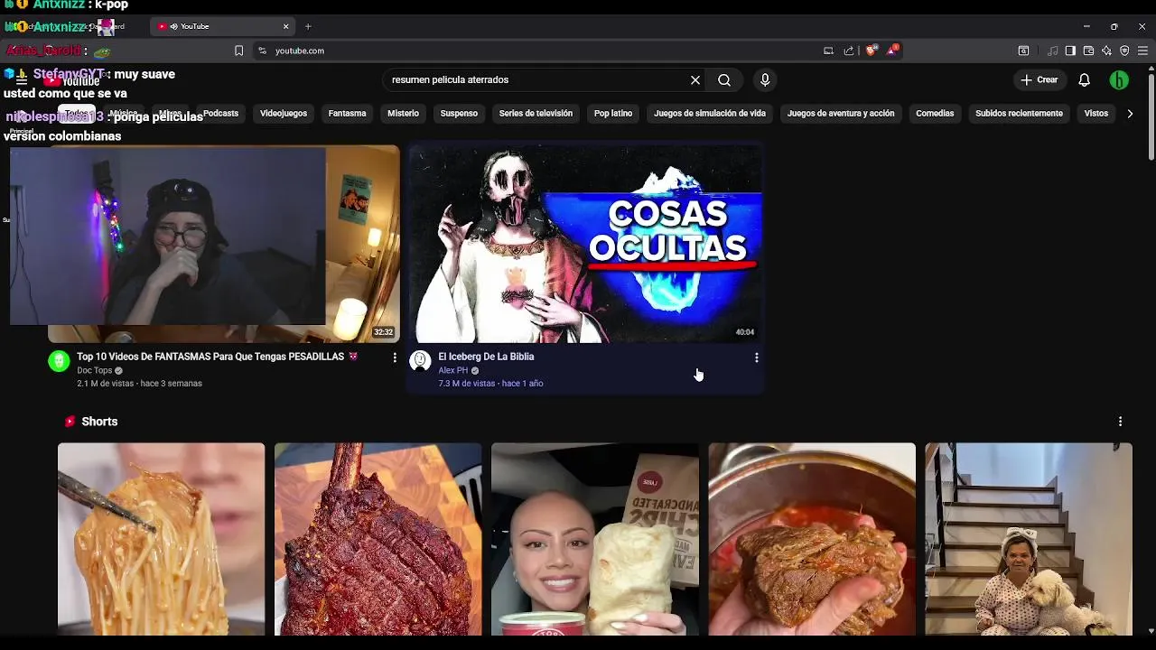Select Series de televisión chip
This screenshot has height=650, width=1156.
pyautogui.click(x=536, y=114)
